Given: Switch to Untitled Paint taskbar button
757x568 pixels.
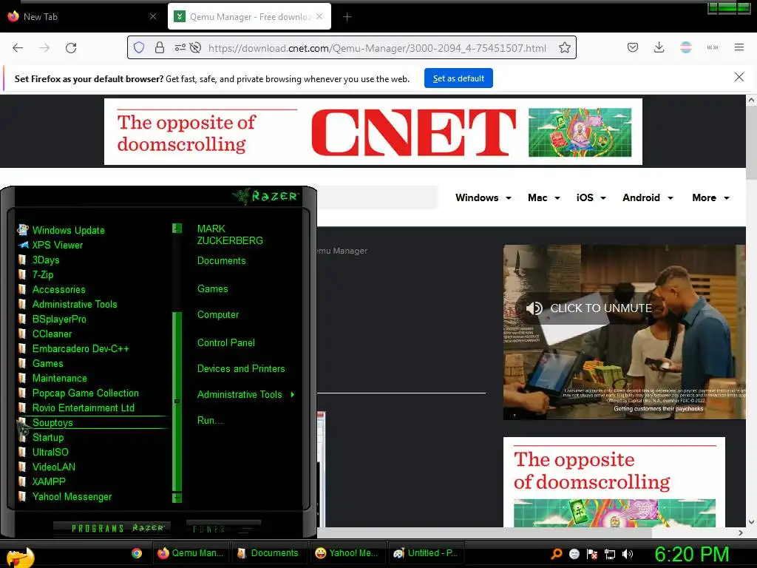Looking at the screenshot, I should pos(427,553).
